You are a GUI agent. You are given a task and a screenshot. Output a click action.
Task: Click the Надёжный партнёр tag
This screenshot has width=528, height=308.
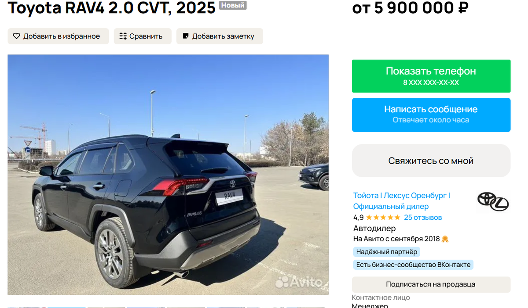click(x=386, y=252)
